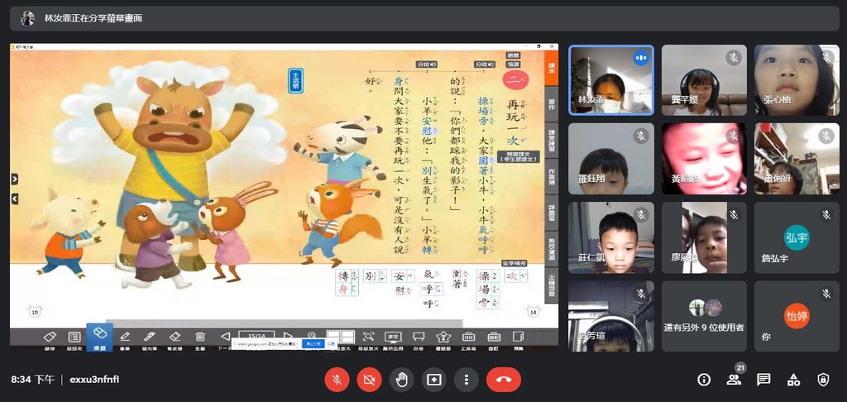Open the 選號器 star number picker
This screenshot has height=402, width=847.
(x=443, y=338)
